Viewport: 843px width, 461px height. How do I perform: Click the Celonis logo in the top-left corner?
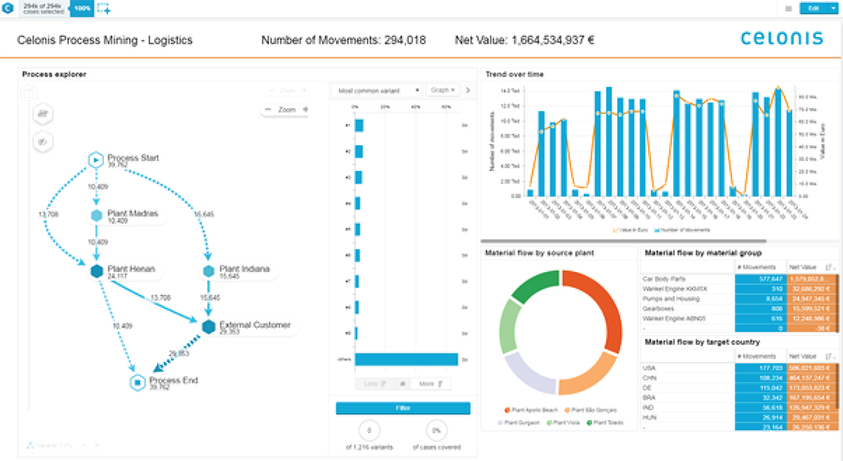[x=9, y=9]
